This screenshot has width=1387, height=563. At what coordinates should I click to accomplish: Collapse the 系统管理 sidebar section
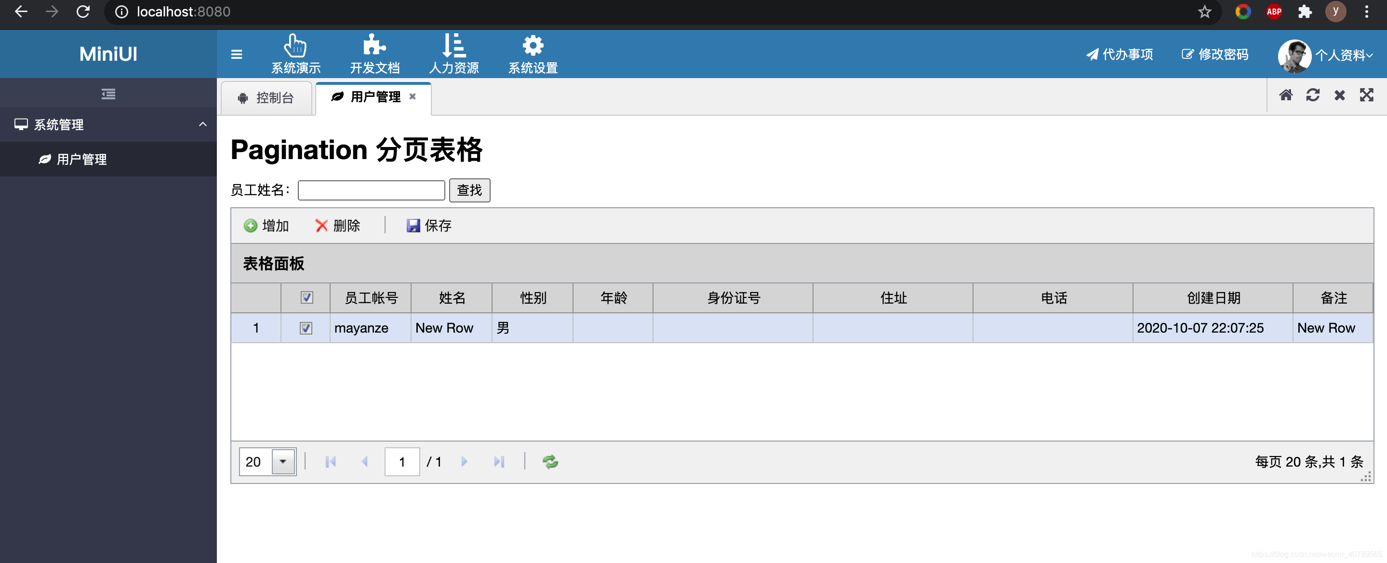point(202,124)
